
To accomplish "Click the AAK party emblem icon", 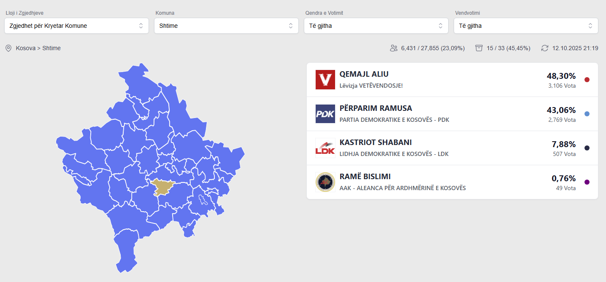I will pyautogui.click(x=325, y=182).
